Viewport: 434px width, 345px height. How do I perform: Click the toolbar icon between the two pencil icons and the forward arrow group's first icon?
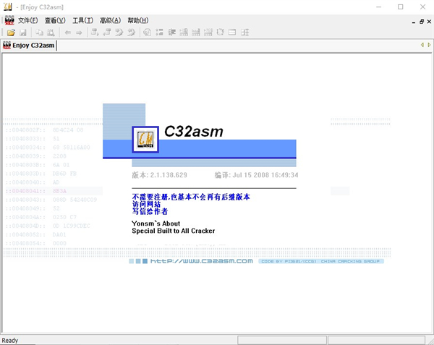coord(107,33)
